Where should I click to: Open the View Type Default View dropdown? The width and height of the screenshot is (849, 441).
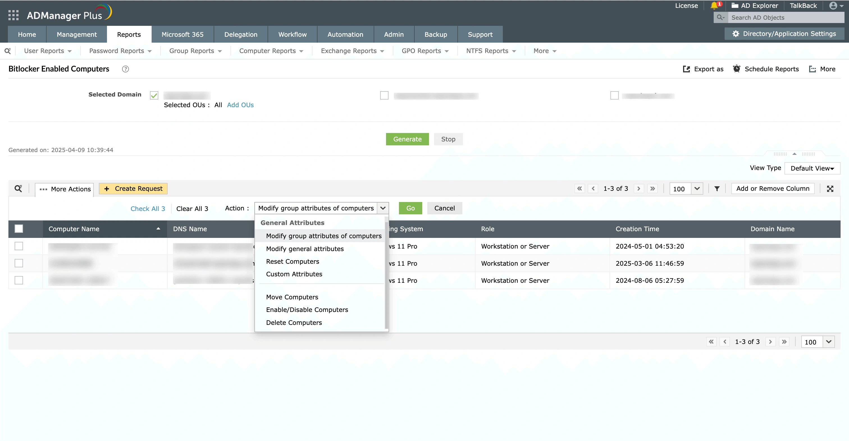(x=812, y=168)
